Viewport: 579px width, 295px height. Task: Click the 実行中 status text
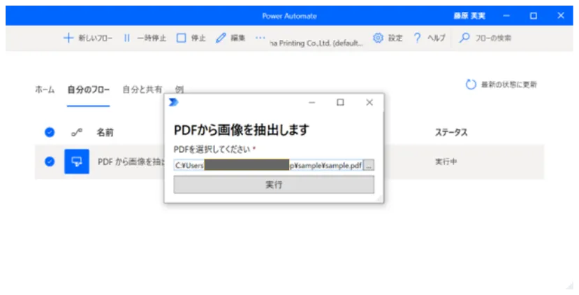click(446, 162)
